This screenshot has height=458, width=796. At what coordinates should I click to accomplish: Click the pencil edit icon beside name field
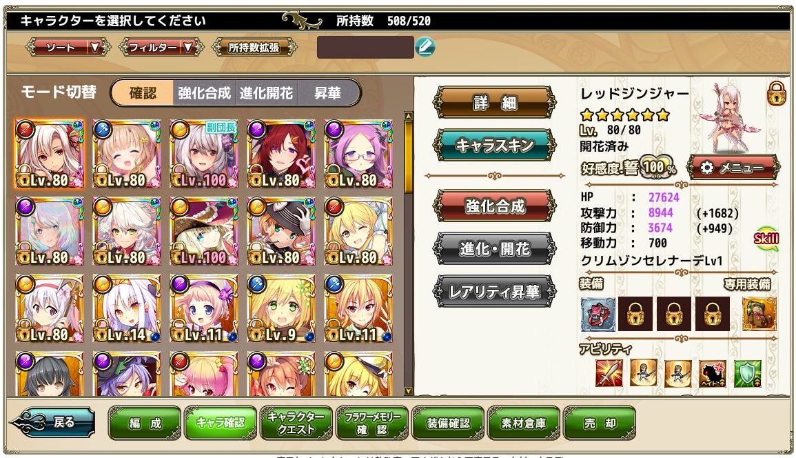pyautogui.click(x=425, y=48)
